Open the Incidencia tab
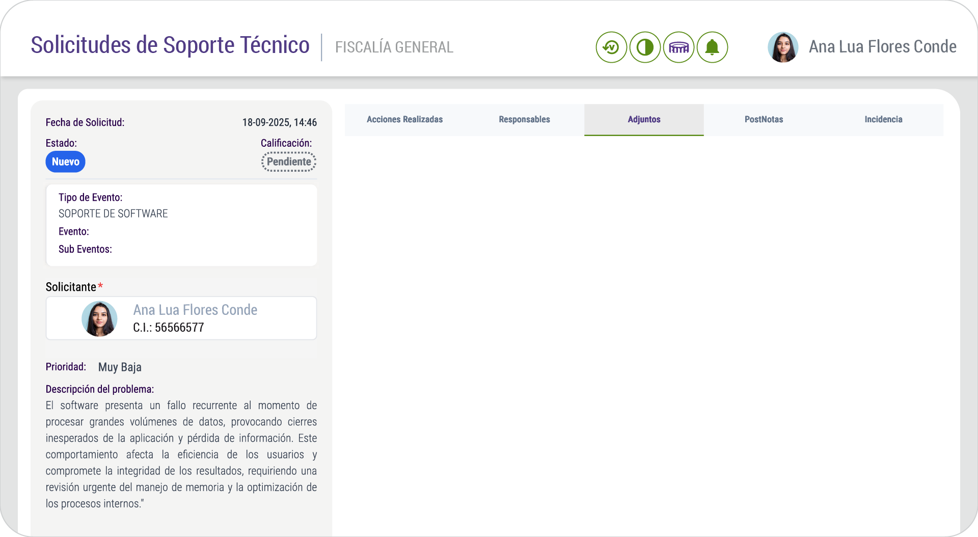The image size is (978, 537). pos(883,120)
